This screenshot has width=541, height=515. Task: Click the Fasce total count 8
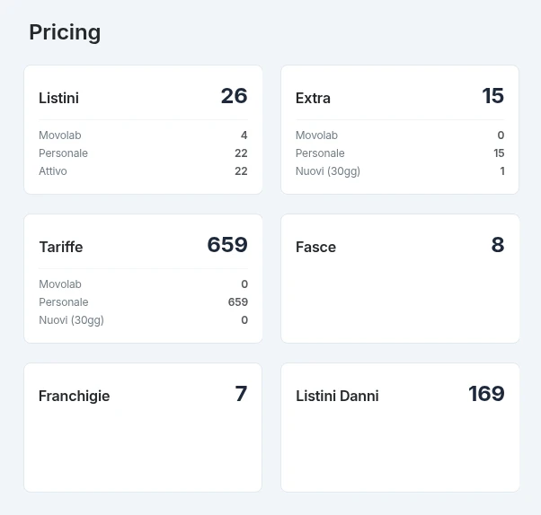coord(498,245)
